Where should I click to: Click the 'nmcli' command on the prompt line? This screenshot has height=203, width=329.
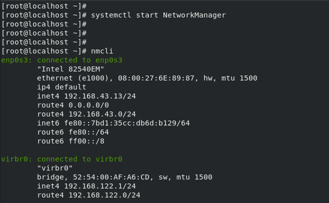click(102, 51)
